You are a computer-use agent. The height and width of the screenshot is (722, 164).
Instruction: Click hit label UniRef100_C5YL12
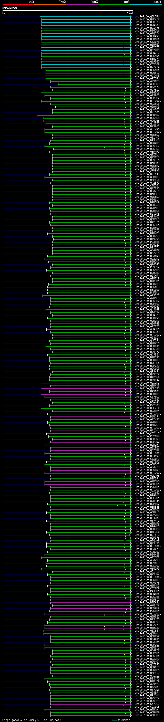click(x=147, y=704)
